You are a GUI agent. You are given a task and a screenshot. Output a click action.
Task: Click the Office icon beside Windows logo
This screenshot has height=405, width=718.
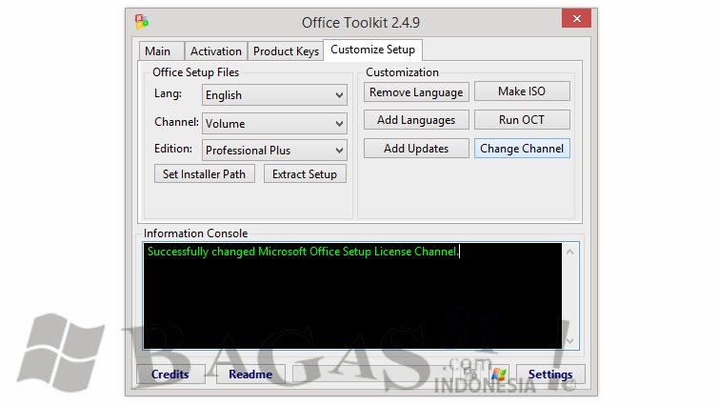(x=470, y=374)
